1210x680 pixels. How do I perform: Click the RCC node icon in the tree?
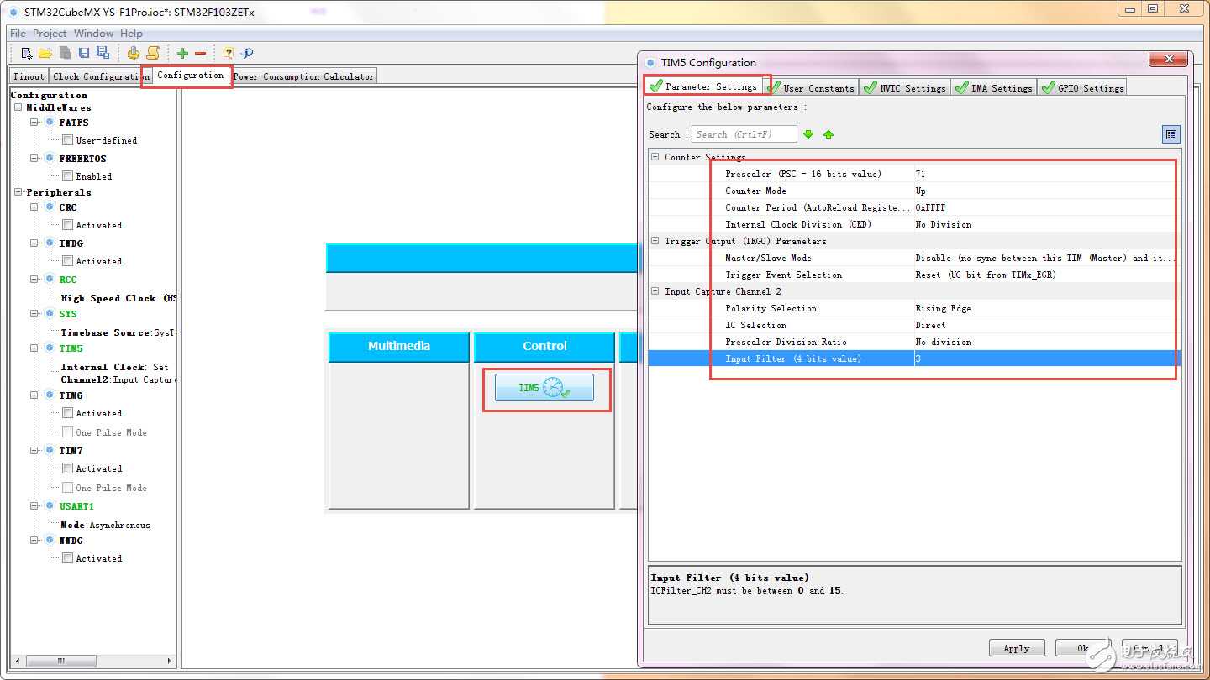50,280
